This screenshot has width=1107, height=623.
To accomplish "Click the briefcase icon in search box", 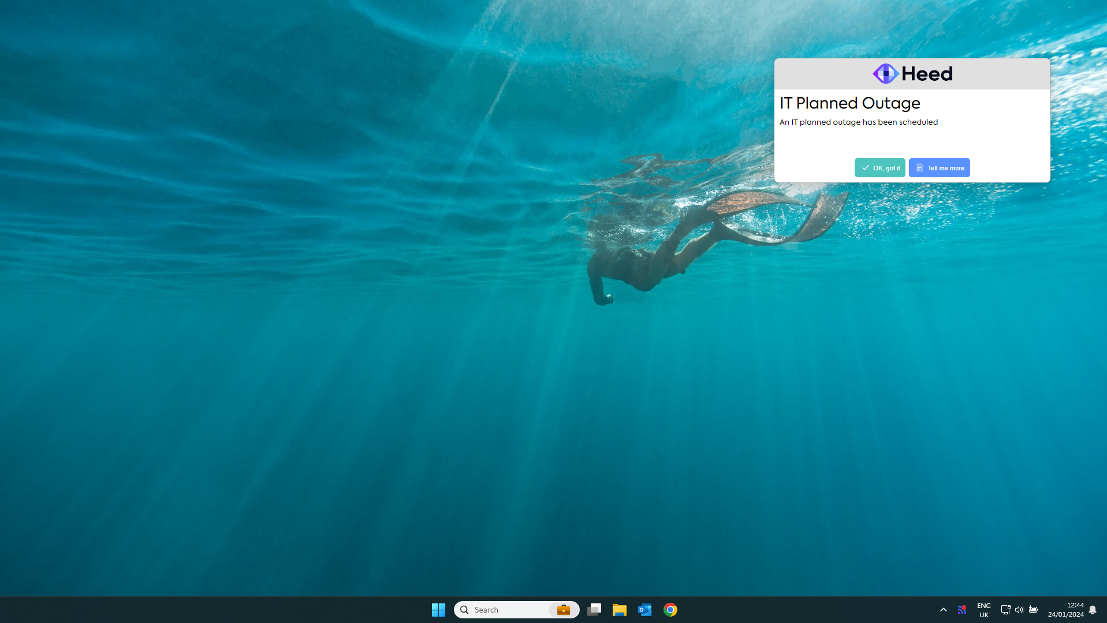I will point(563,610).
